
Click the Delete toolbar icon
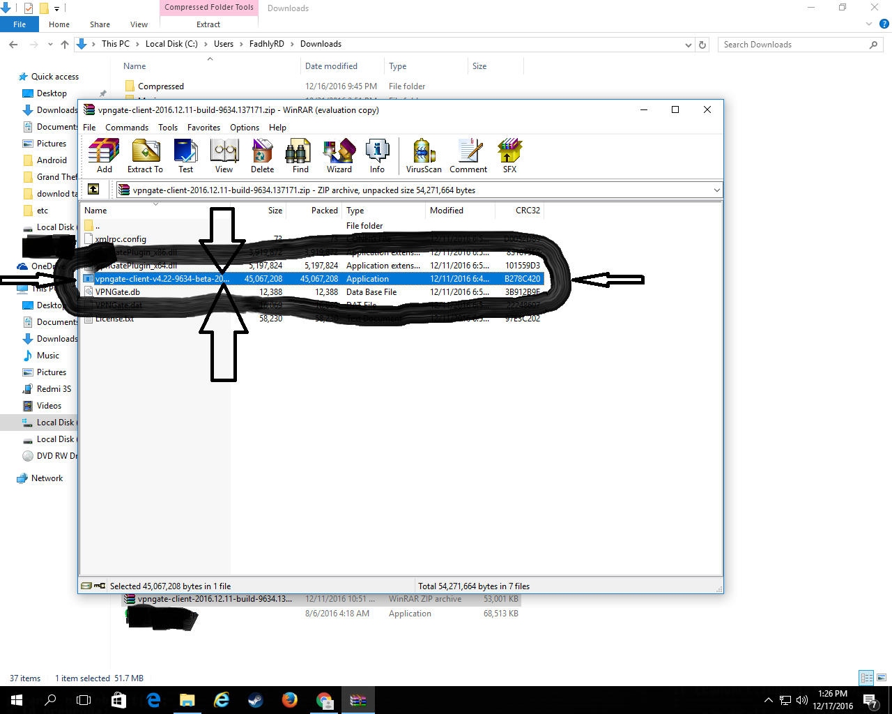click(x=263, y=155)
